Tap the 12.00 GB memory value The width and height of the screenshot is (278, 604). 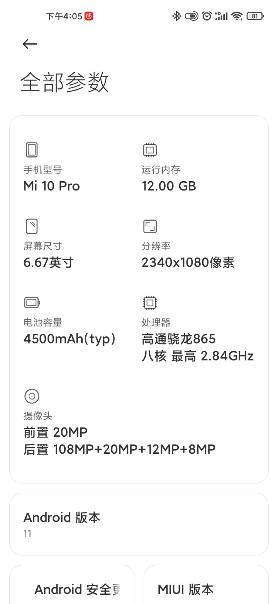[169, 186]
